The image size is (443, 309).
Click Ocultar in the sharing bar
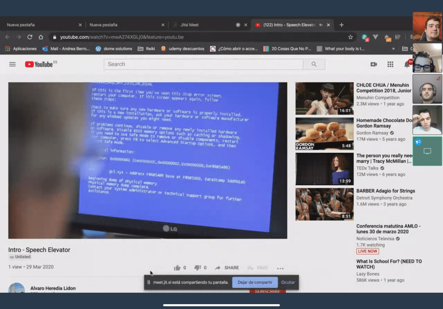288,282
